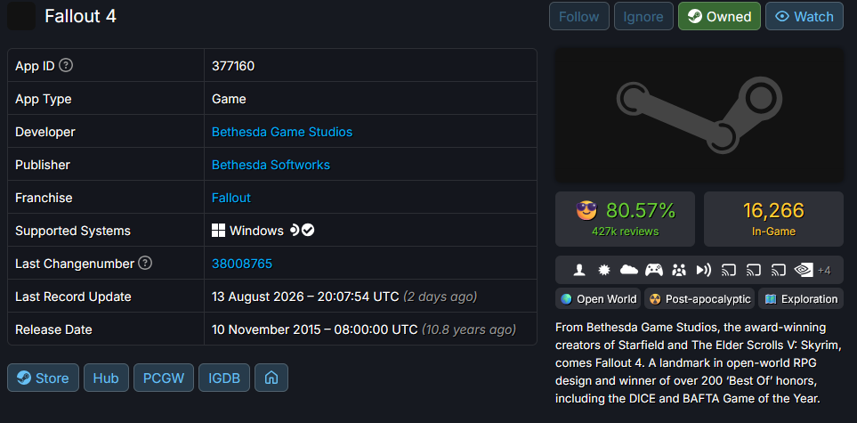This screenshot has height=423, width=857.
Task: Open the Bethesda Game Studios developer link
Action: click(x=282, y=132)
